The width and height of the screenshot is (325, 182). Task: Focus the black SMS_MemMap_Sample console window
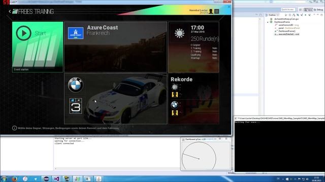click(x=280, y=146)
